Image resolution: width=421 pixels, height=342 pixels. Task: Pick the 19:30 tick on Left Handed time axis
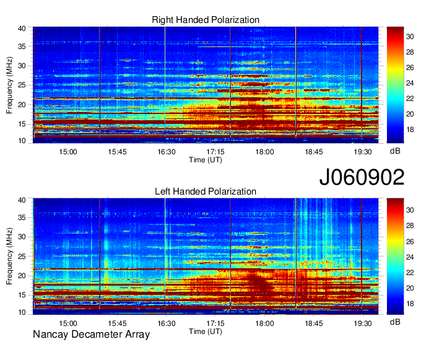click(x=363, y=323)
